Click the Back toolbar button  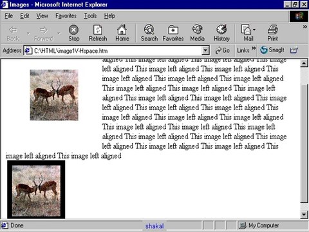click(13, 34)
